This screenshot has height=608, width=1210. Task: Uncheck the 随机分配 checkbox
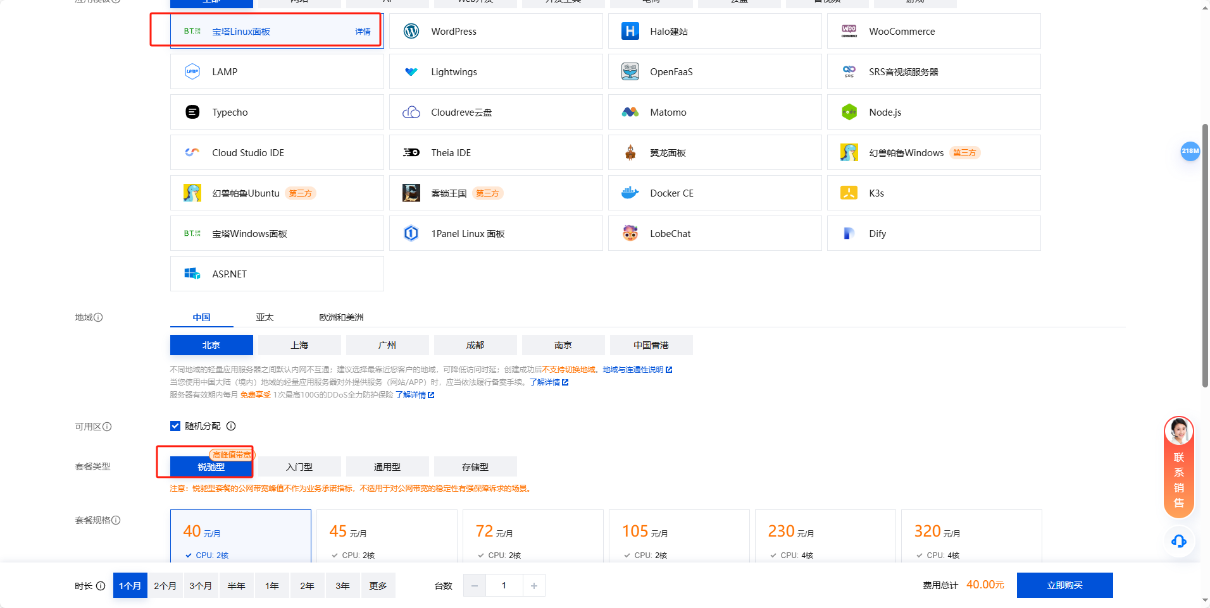(x=175, y=426)
